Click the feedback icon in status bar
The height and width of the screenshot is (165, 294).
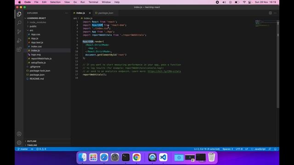pos(270,149)
